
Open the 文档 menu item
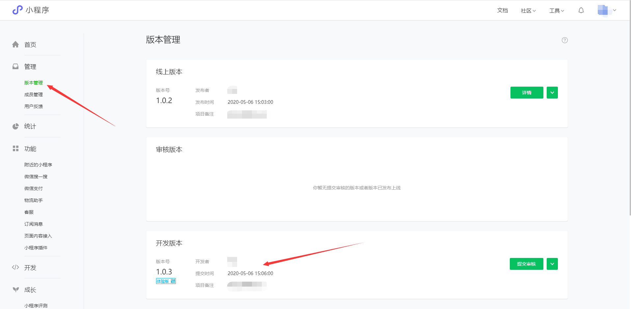[502, 10]
